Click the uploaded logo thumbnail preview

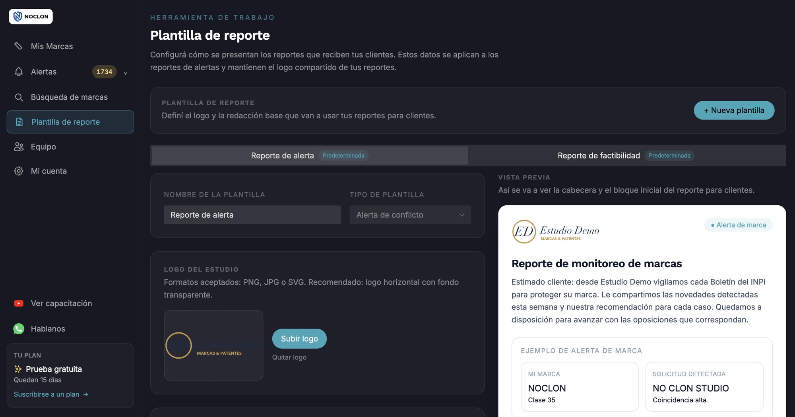pos(213,345)
